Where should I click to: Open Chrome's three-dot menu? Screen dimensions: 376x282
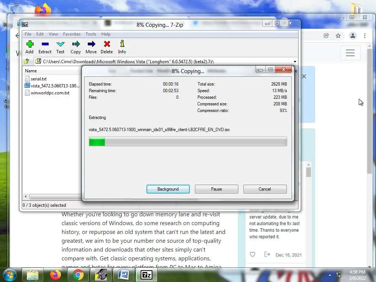(365, 36)
